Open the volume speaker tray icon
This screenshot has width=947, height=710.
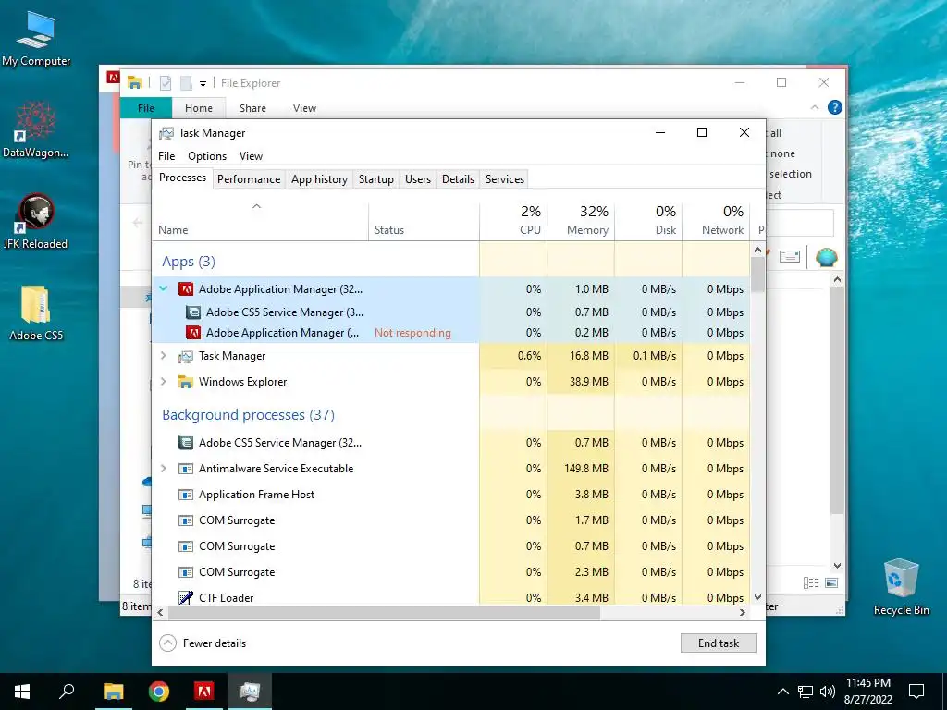click(x=828, y=692)
